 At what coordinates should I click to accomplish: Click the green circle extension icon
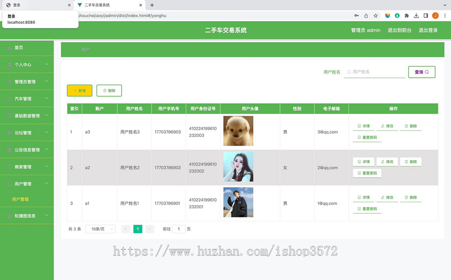click(397, 16)
